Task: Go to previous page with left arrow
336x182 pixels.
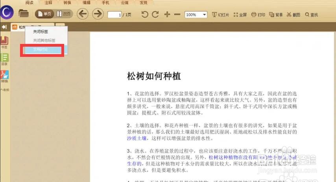Action: click(x=83, y=14)
